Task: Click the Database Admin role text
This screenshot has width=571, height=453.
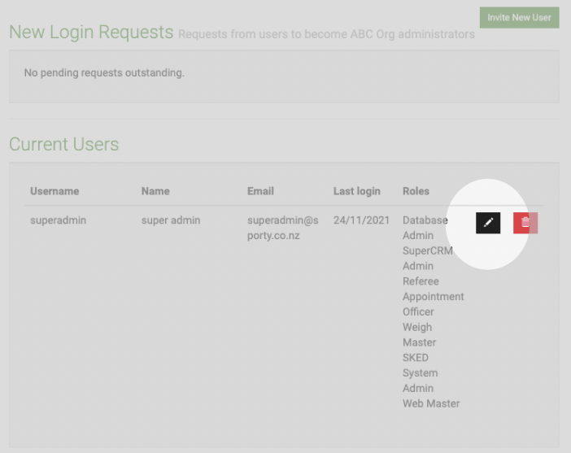Action: pyautogui.click(x=425, y=228)
